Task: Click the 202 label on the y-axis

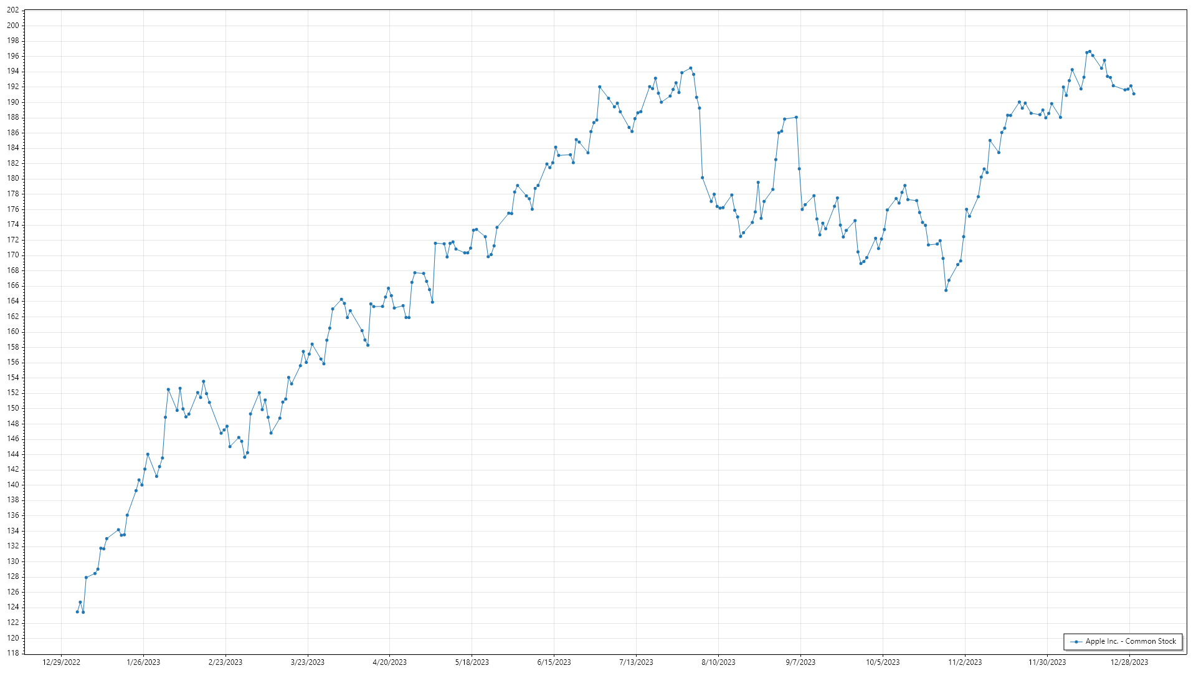Action: [x=13, y=11]
